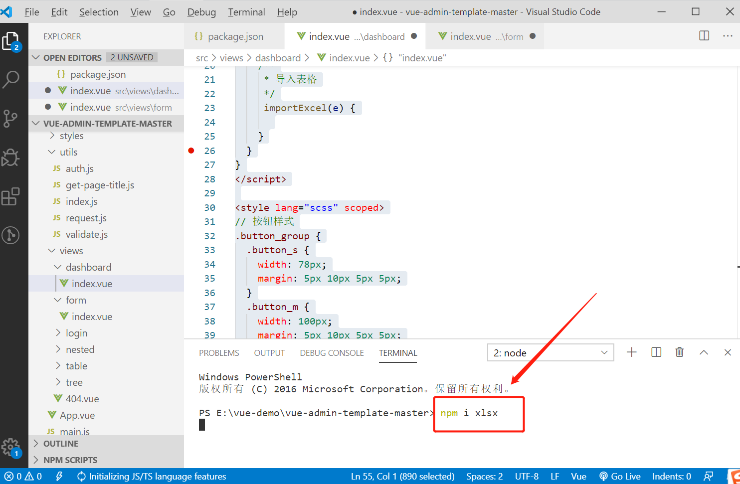
Task: Collapse the utils folder
Action: (106, 152)
